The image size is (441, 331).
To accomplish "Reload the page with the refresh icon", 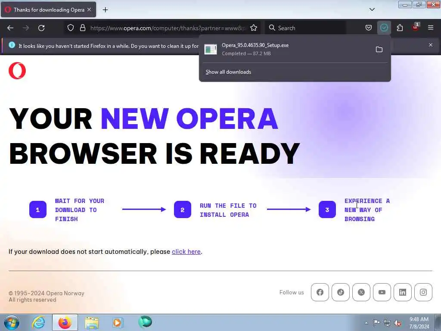I will tap(41, 28).
